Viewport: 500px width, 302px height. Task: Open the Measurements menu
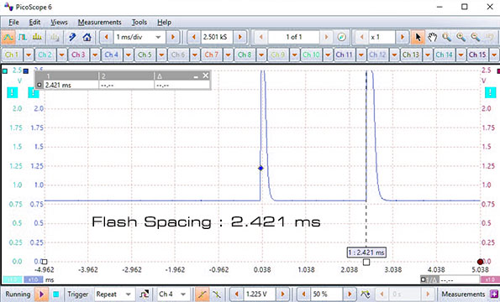(99, 23)
